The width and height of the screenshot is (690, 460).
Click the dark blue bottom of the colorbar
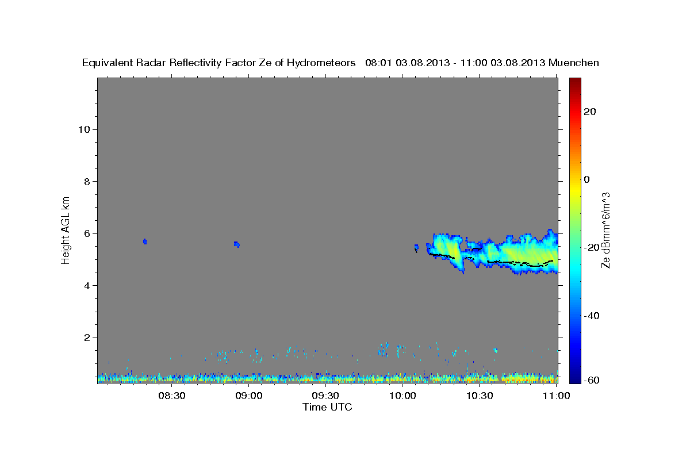[x=575, y=379]
